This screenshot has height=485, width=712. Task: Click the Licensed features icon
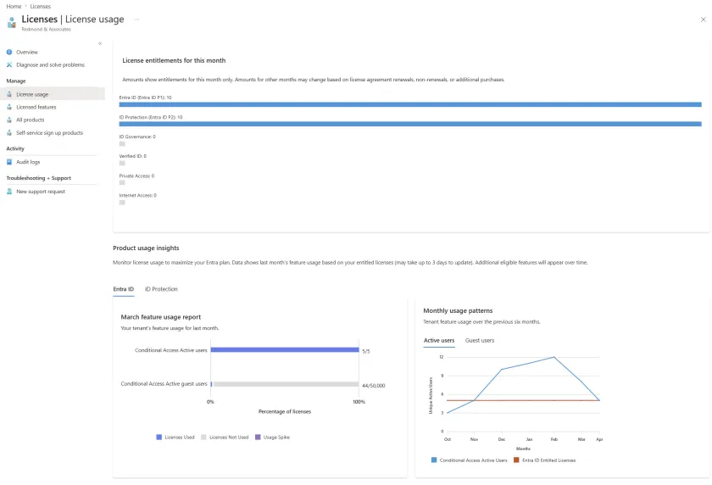9,108
